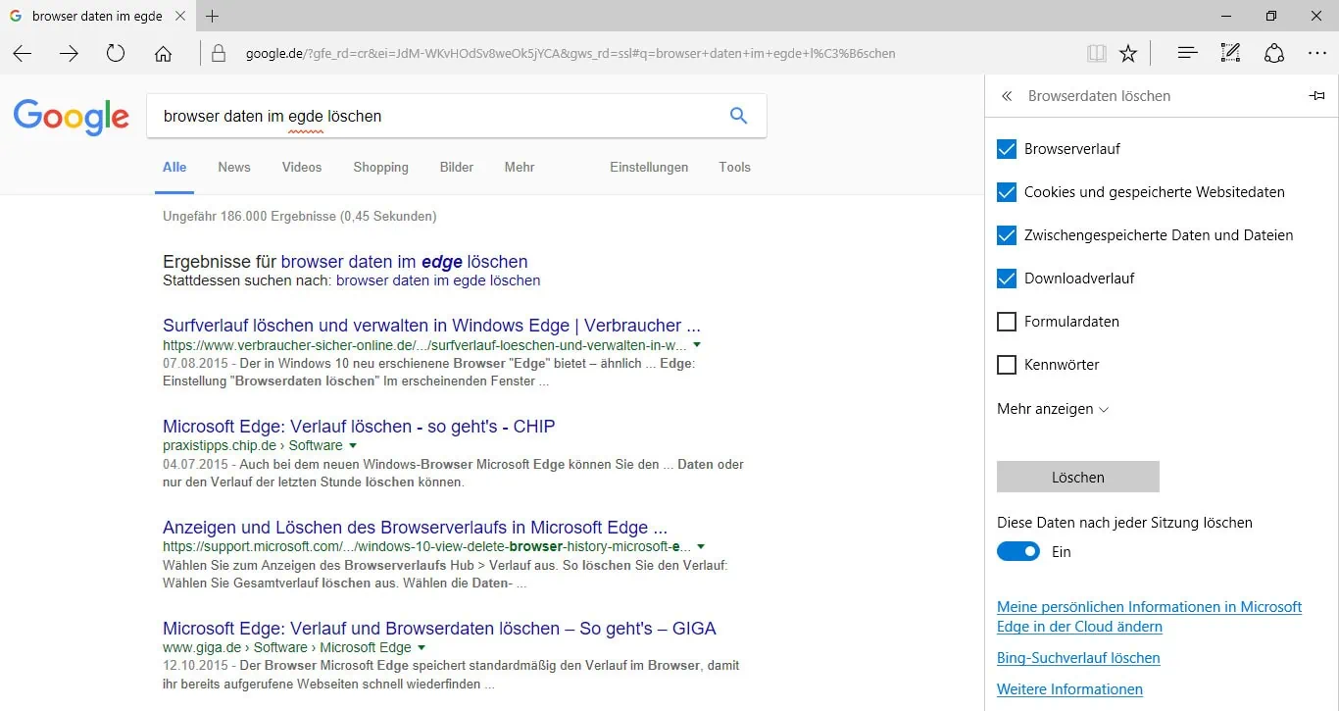
Task: Open dropdown arrow beside praxistipps.chip.de URL
Action: [353, 445]
